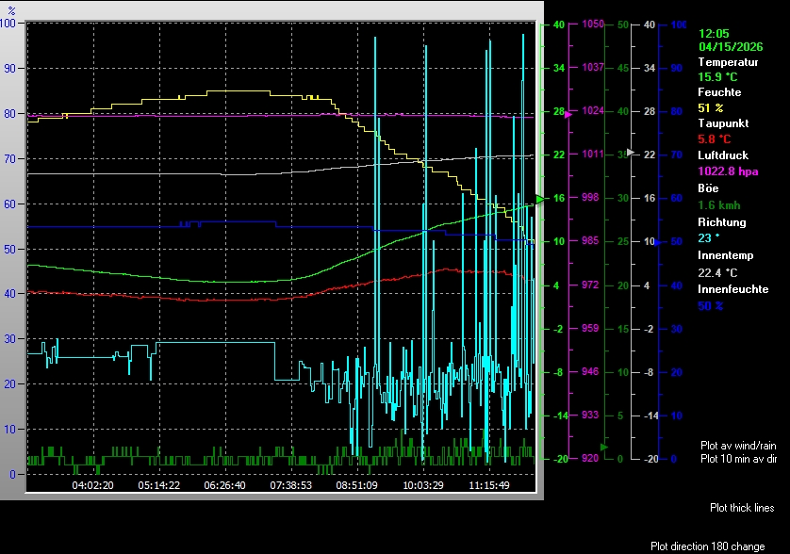Select the Temperatur label in legend
790x554 pixels.
[728, 61]
